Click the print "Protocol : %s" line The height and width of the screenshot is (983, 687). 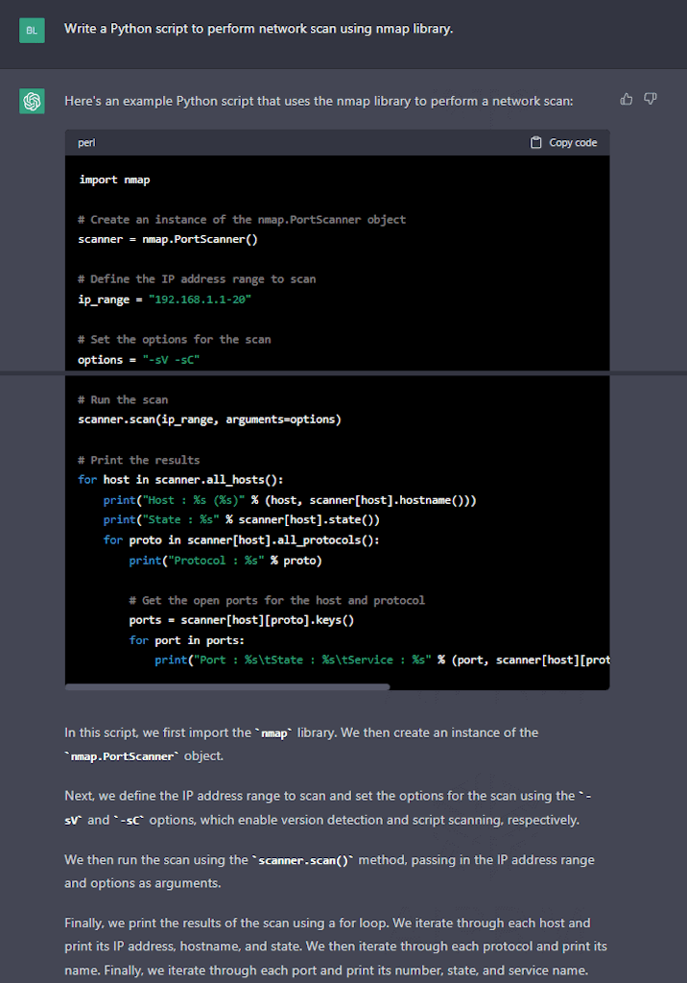pos(225,561)
